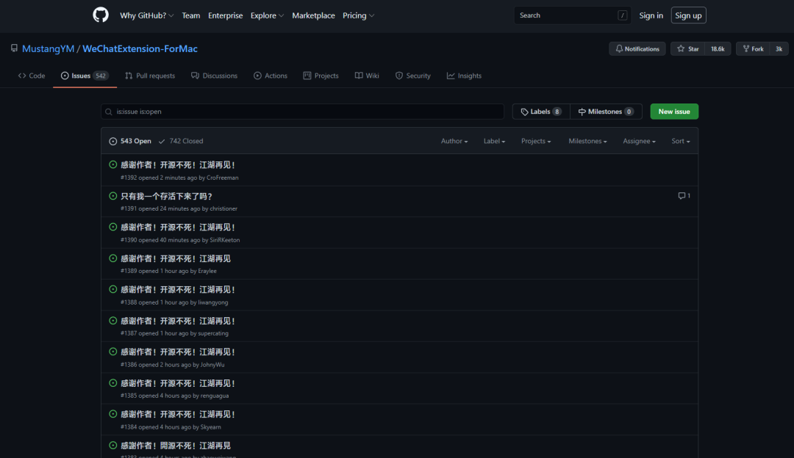Open the Milestones signpost button
Image resolution: width=794 pixels, height=458 pixels.
[x=605, y=112]
